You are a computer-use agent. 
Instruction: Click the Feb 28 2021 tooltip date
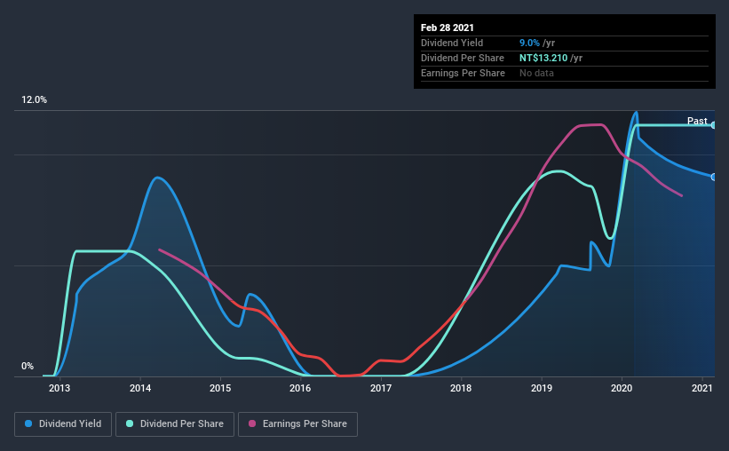tap(448, 28)
